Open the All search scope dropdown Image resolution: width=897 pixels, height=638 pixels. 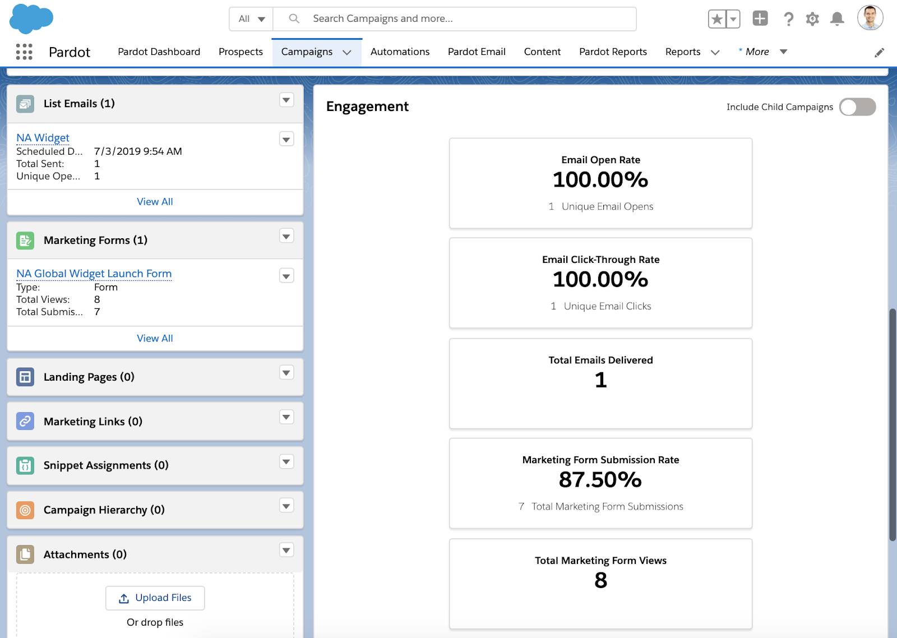click(251, 19)
